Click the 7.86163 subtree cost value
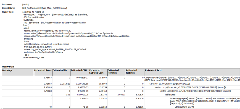Viewport: 240px width, 109px height. [103, 91]
